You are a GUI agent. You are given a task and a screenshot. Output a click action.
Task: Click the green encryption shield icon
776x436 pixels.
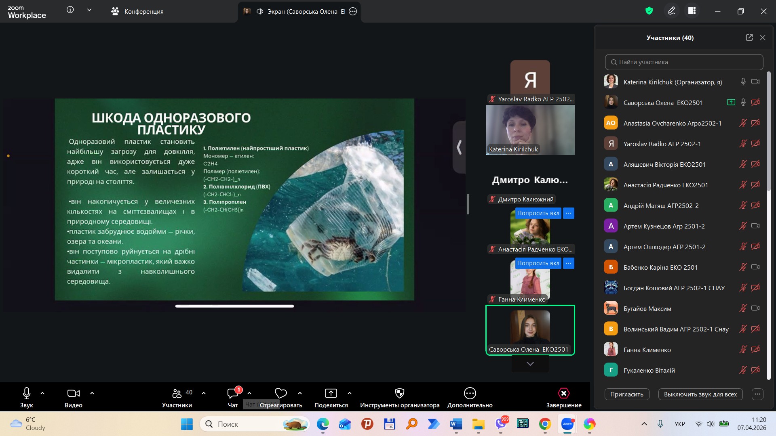(649, 11)
